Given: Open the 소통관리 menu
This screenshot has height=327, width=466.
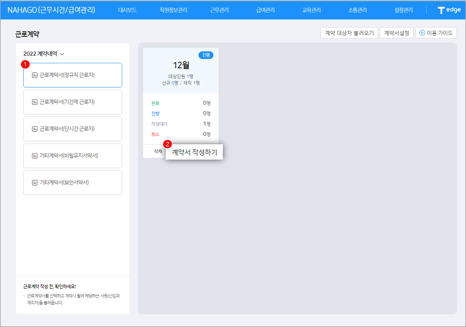Looking at the screenshot, I should [x=358, y=10].
